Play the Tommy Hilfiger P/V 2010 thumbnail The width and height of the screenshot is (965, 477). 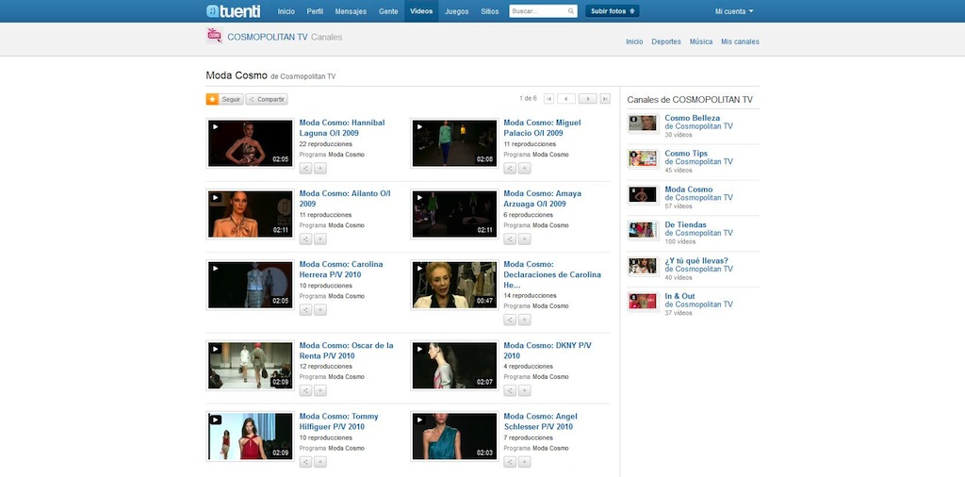pyautogui.click(x=250, y=436)
